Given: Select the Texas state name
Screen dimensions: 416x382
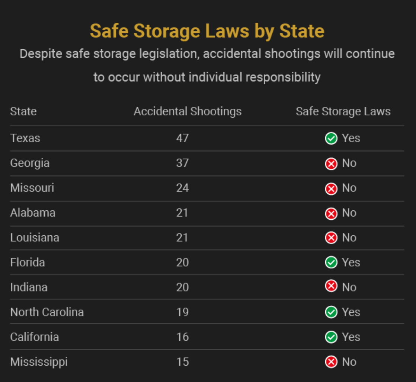Looking at the screenshot, I should pyautogui.click(x=25, y=138).
